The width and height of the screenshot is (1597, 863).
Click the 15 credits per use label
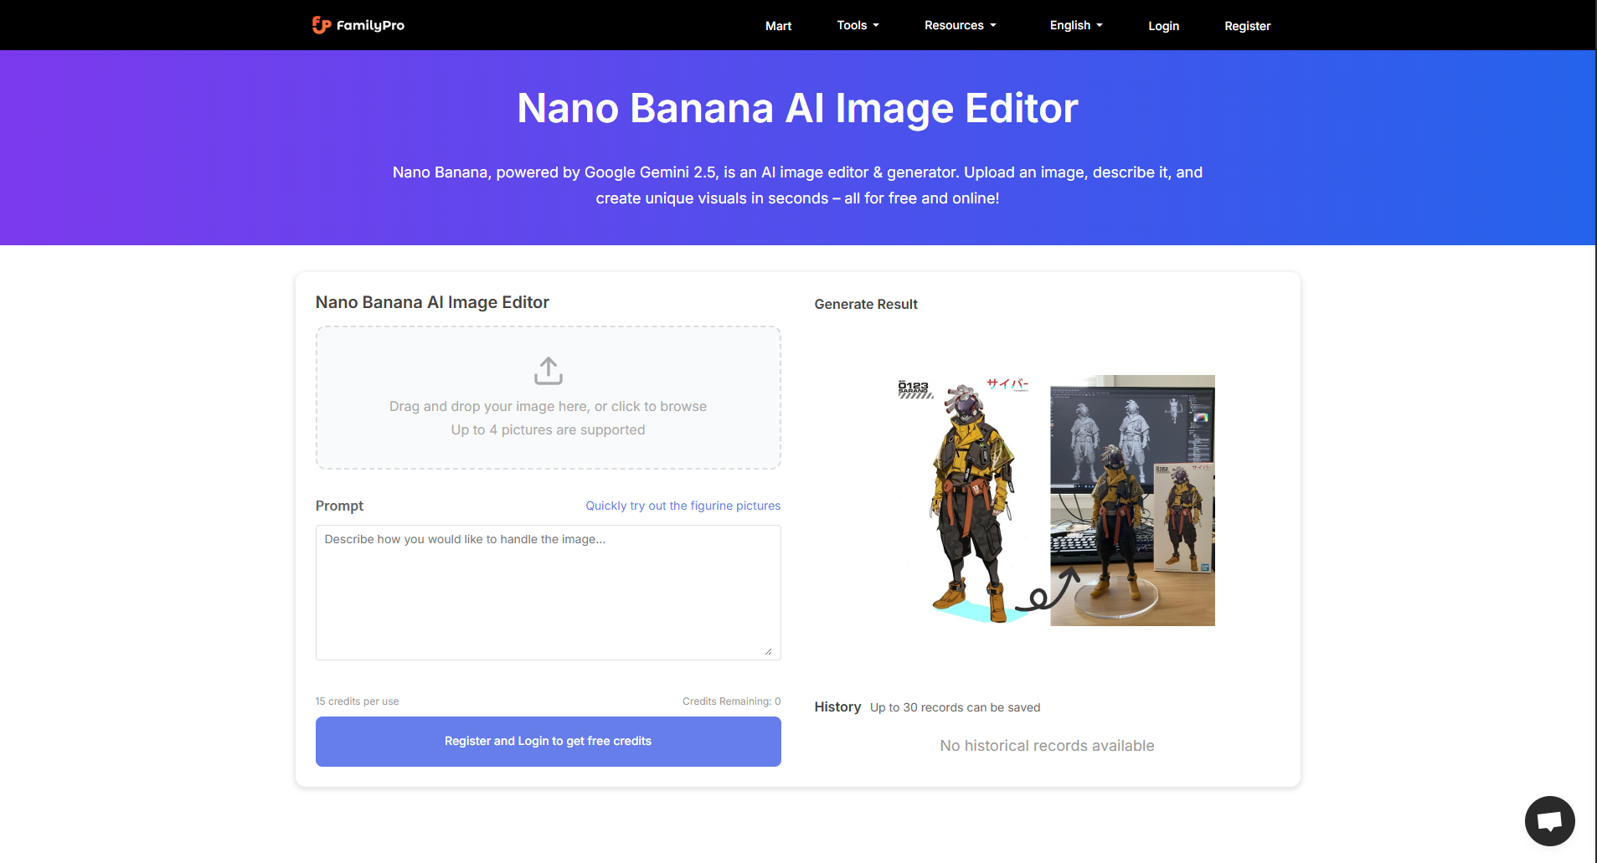(x=357, y=701)
